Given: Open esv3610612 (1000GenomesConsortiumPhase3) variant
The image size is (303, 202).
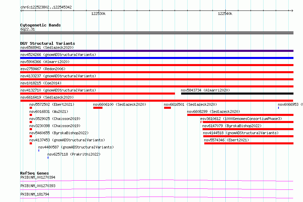Looking at the screenshot, I should pyautogui.click(x=241, y=119).
